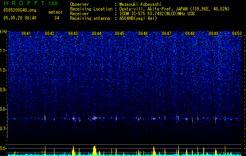Click the 0642 time marker
This screenshot has height=156, width=246.
tap(50, 34)
